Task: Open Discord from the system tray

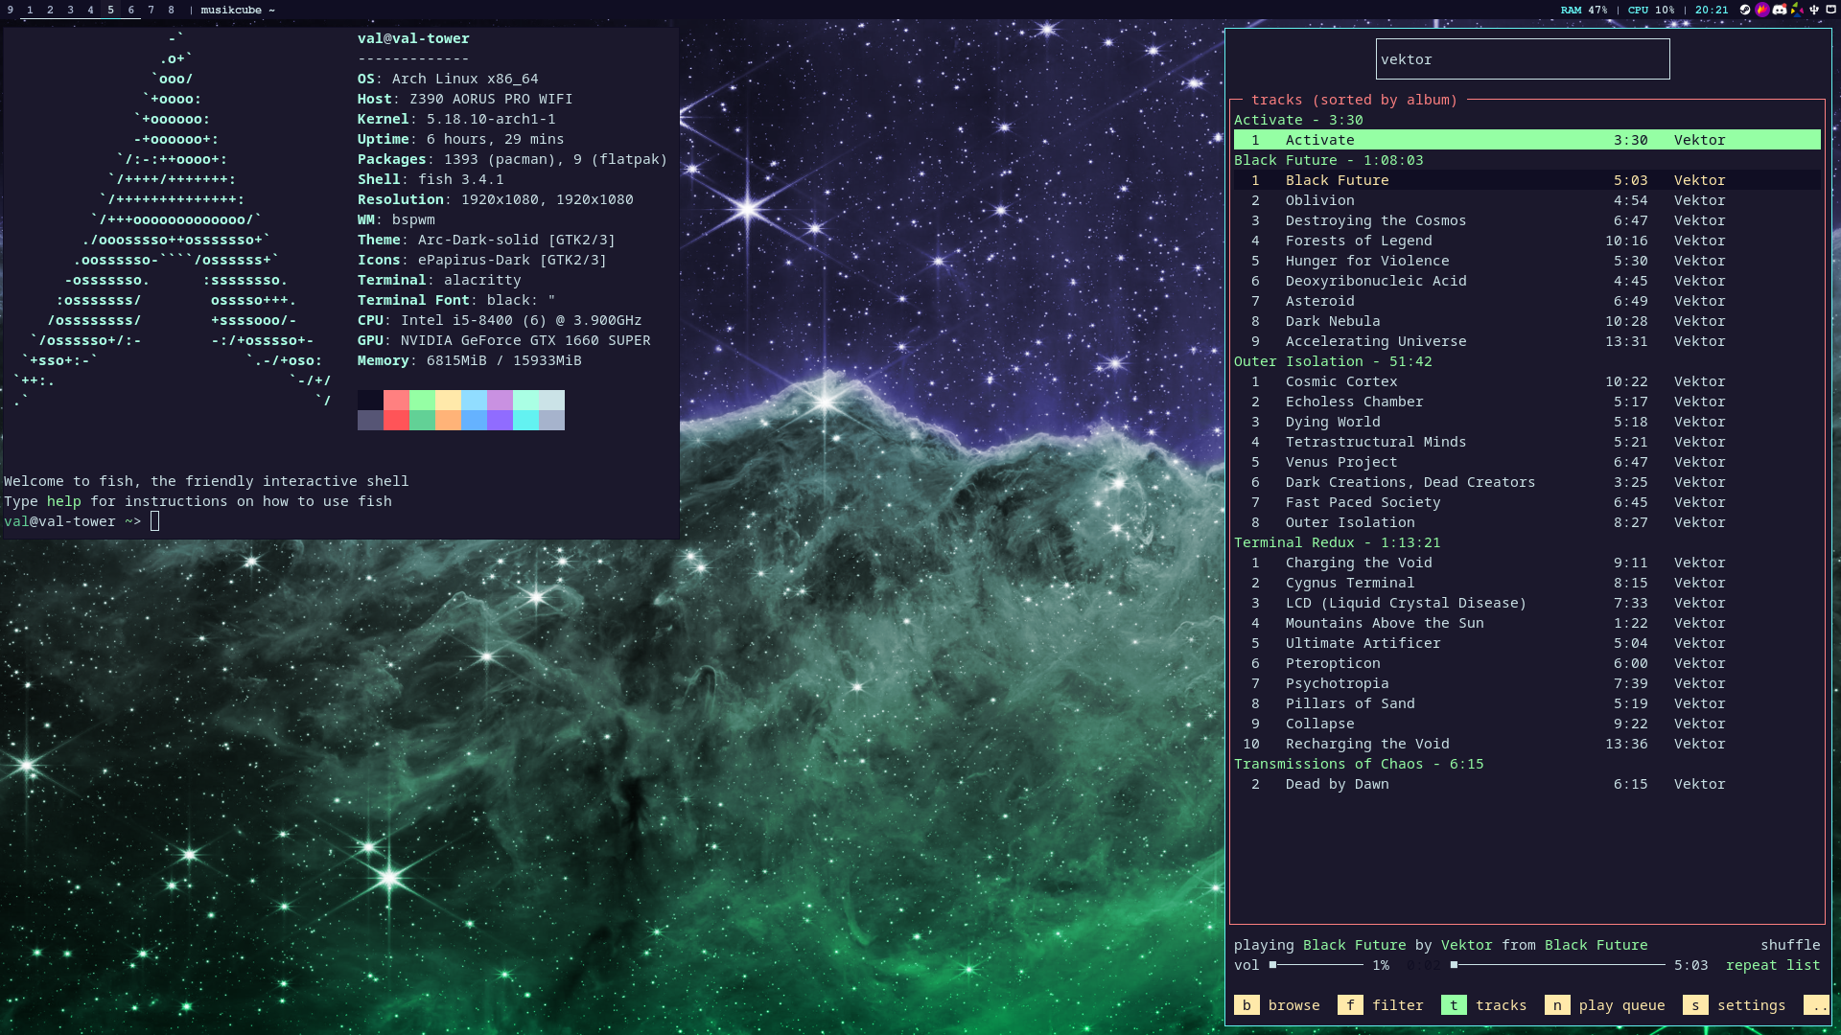Action: click(1780, 10)
